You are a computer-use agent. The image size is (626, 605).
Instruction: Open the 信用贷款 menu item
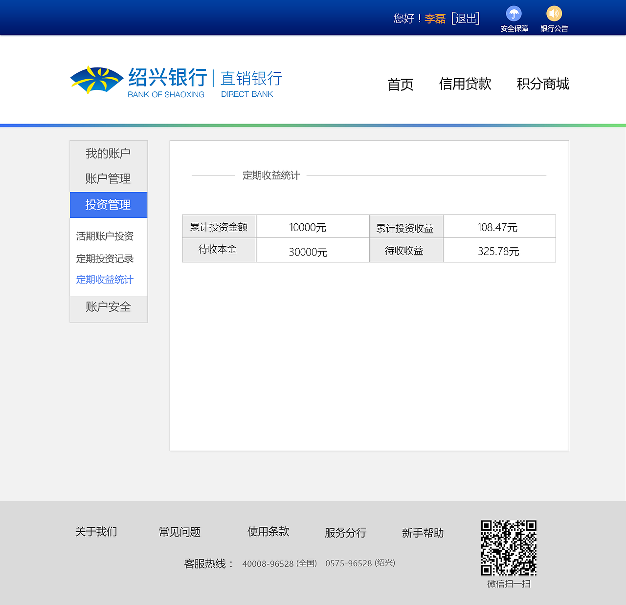(x=465, y=84)
